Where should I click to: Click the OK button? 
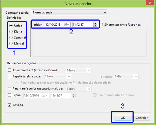[123, 118]
